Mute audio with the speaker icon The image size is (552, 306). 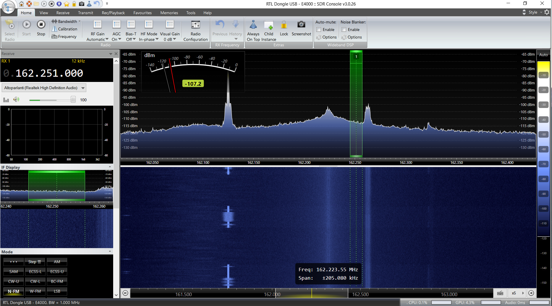[x=16, y=100]
